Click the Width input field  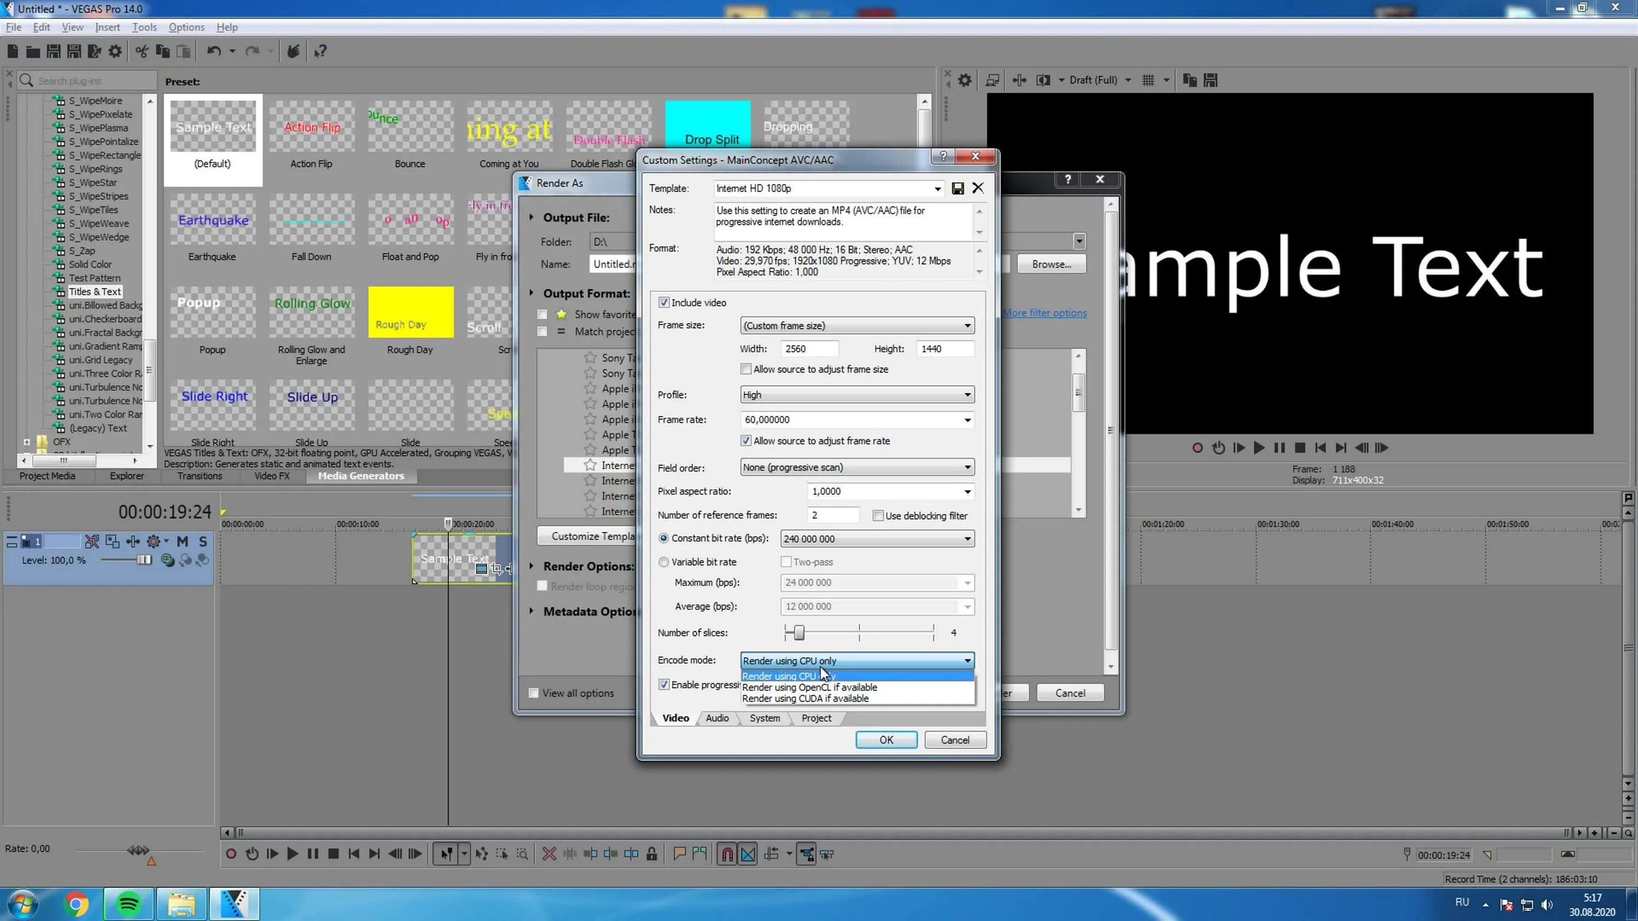pyautogui.click(x=810, y=349)
